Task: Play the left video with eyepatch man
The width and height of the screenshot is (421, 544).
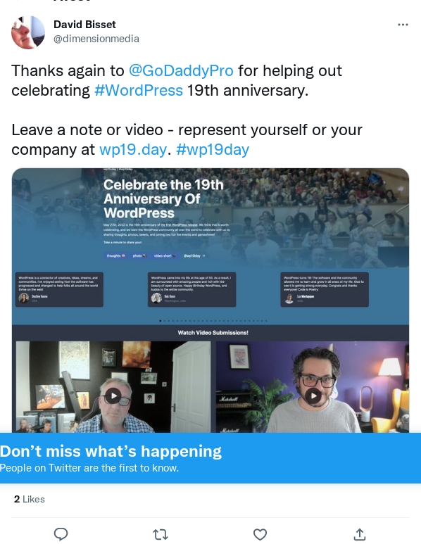Action: pyautogui.click(x=113, y=396)
